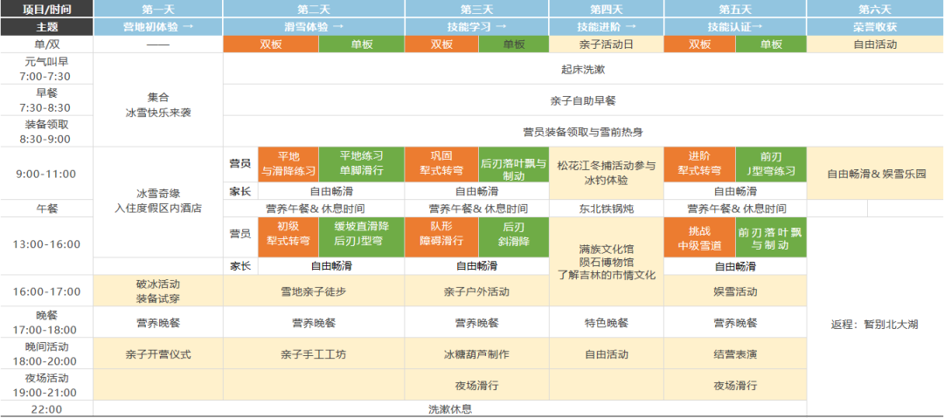The width and height of the screenshot is (944, 418).
Task: Select the 滑雪体验 theme cell
Action: tap(314, 27)
